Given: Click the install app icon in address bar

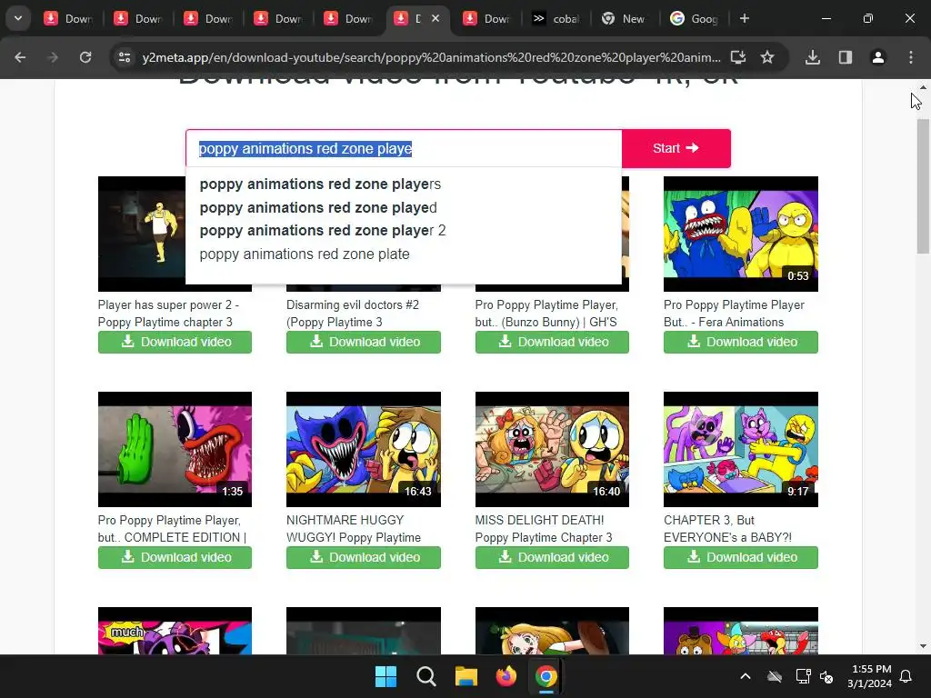Looking at the screenshot, I should pos(738,57).
